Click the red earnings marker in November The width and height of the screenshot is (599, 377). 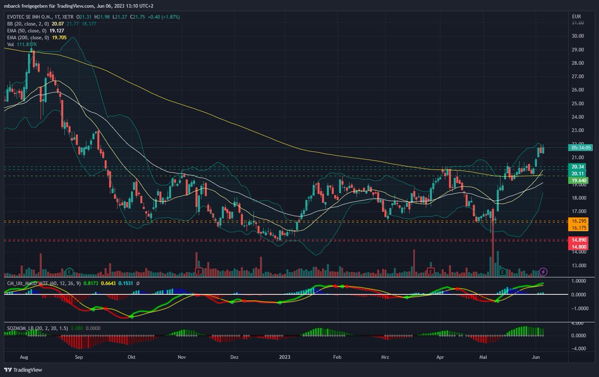199,272
